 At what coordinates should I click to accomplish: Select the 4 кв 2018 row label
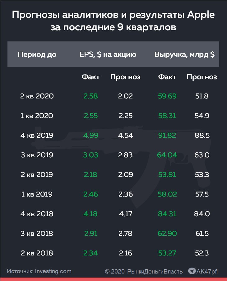37,214
